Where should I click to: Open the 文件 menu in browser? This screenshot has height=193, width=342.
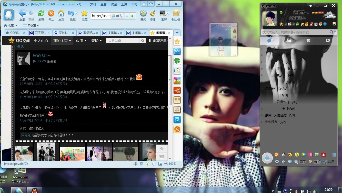[x=93, y=4]
